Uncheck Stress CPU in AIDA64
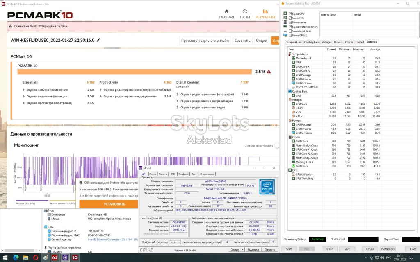This screenshot has height=262, width=420. click(290, 14)
